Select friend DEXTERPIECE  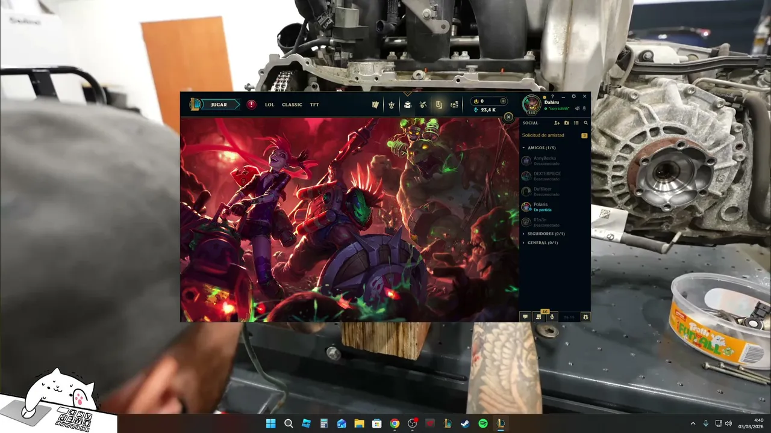555,176
